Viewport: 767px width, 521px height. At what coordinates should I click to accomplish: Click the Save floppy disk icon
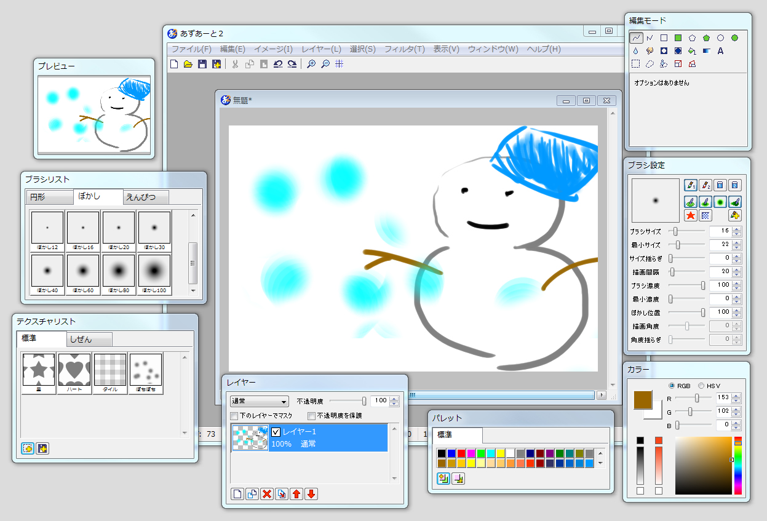pos(202,64)
